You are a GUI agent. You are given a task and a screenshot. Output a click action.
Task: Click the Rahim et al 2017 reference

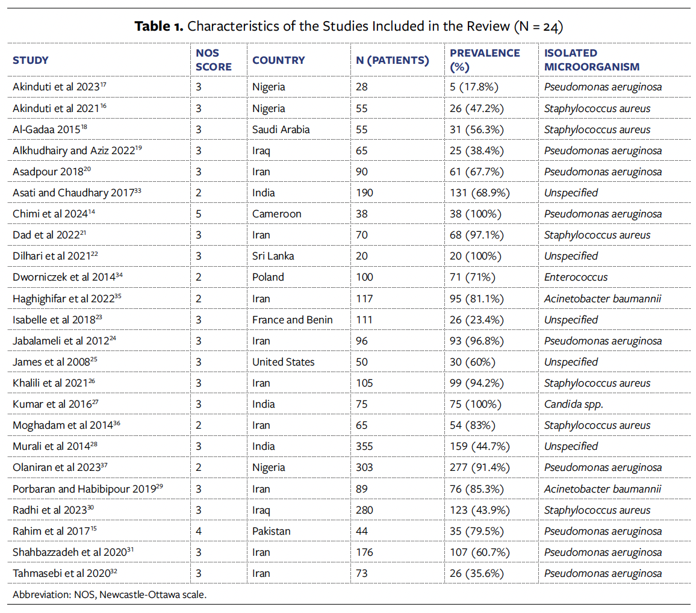point(52,531)
